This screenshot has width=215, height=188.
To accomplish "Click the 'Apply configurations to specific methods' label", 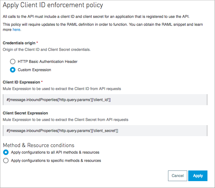I will (56, 161).
